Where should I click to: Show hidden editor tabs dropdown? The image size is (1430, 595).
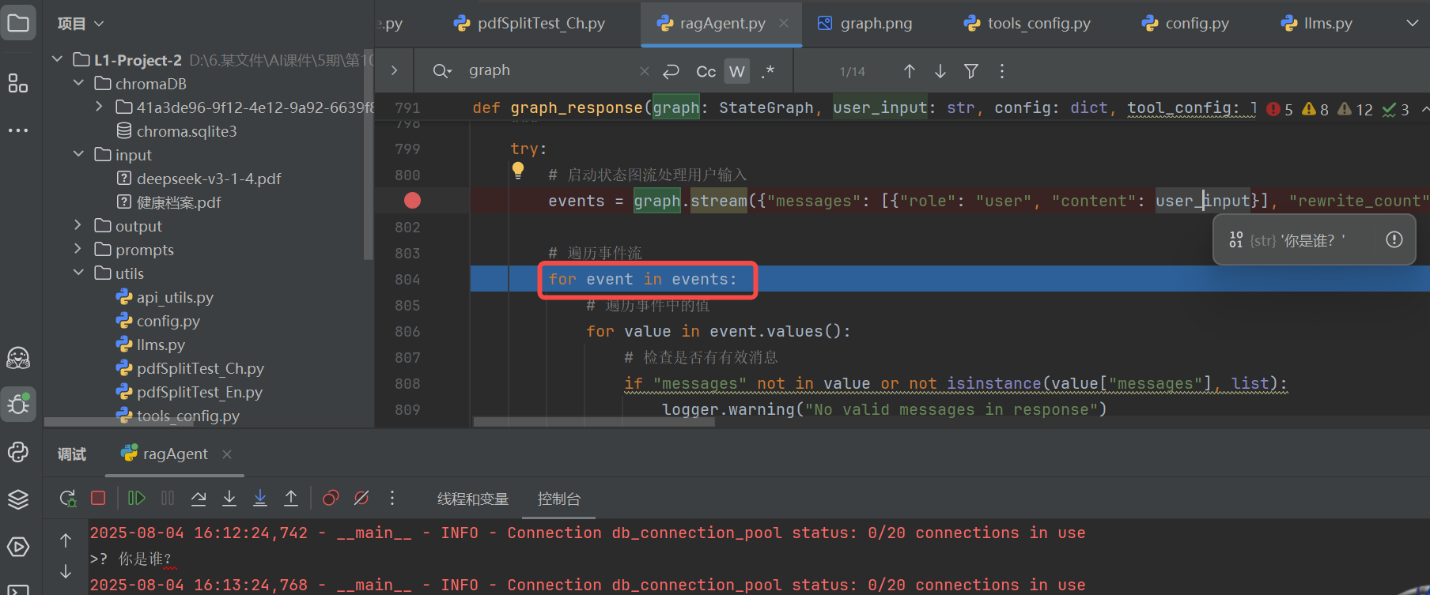(1412, 24)
